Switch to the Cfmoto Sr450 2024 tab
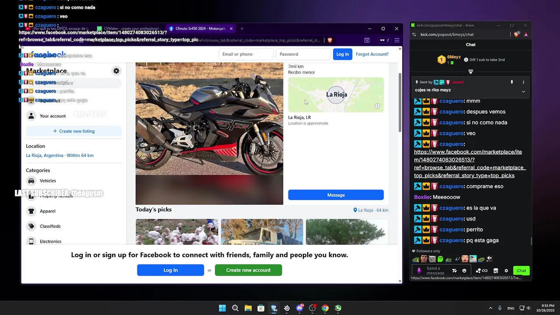Screen dimensions: 560x315 tap(200, 28)
